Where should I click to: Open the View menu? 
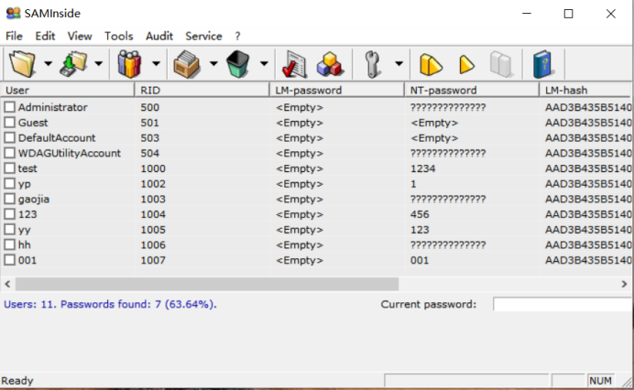point(80,36)
